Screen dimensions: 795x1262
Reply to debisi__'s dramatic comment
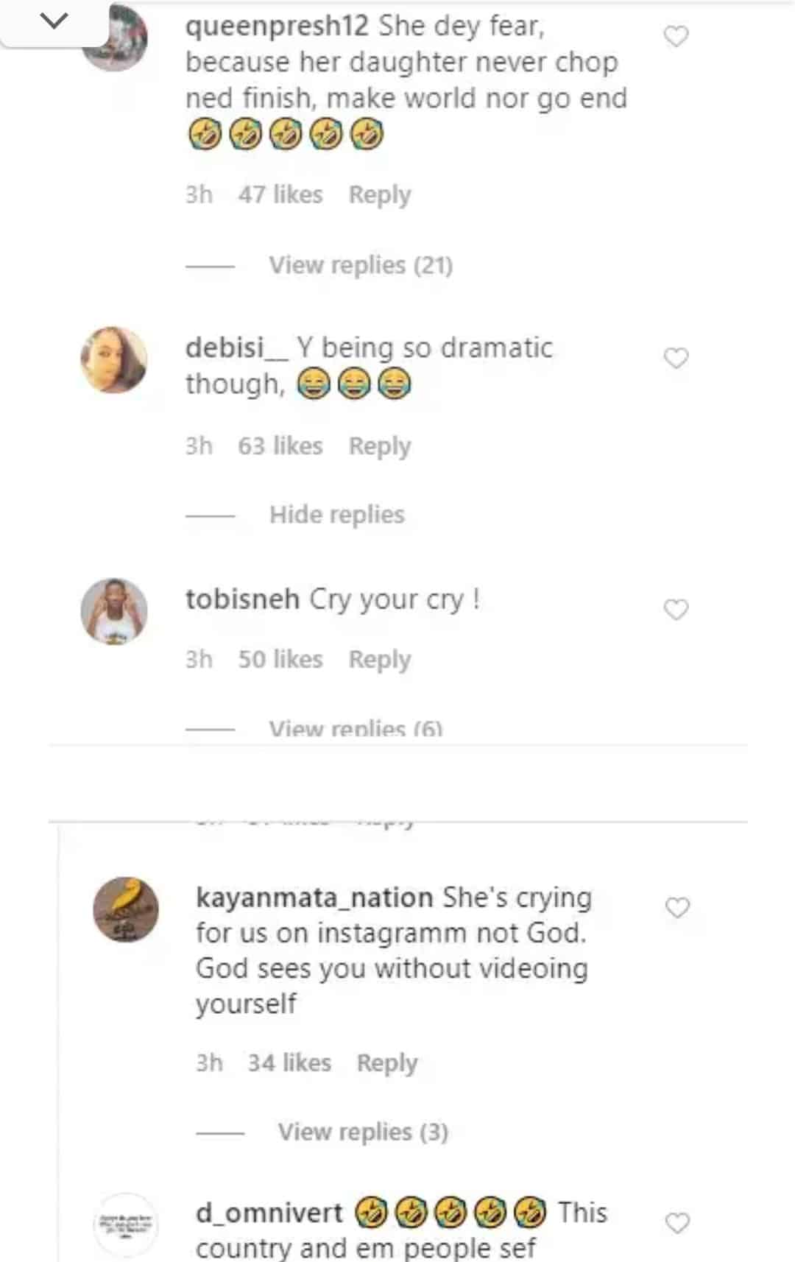[x=380, y=446]
